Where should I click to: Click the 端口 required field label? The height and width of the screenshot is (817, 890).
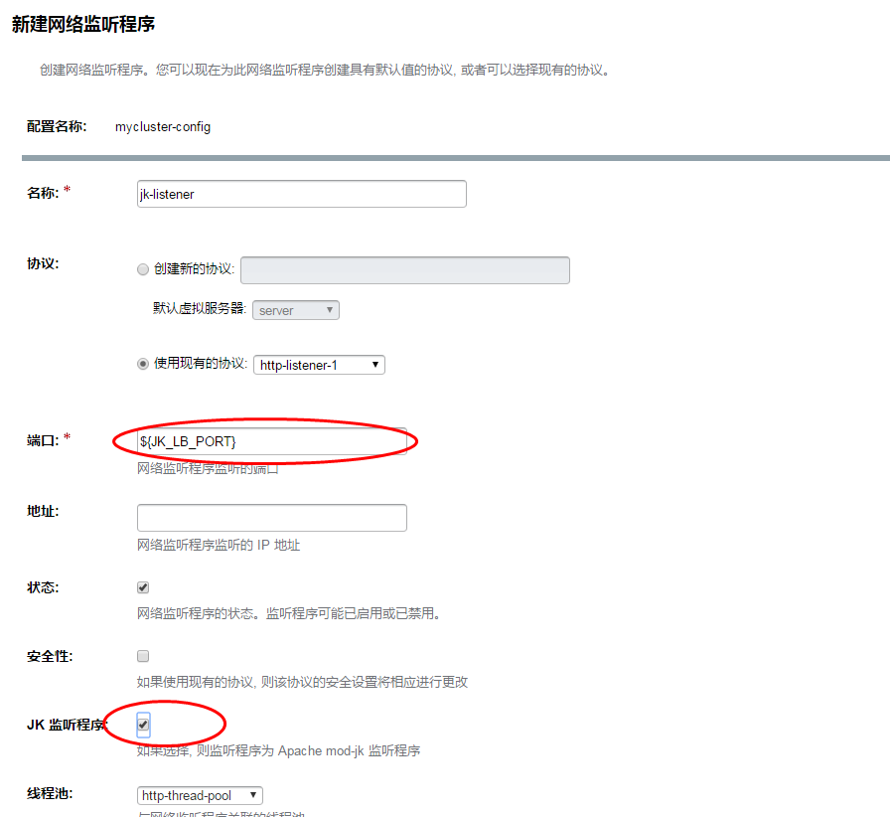click(x=44, y=439)
